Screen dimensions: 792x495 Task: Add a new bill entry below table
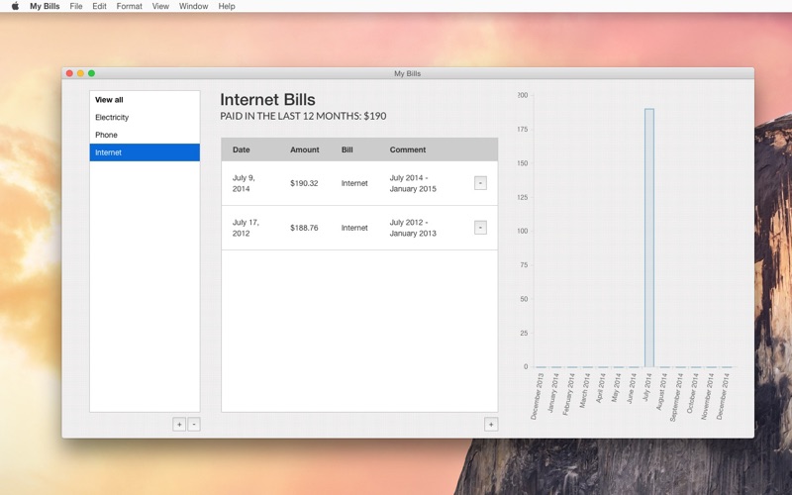point(491,425)
